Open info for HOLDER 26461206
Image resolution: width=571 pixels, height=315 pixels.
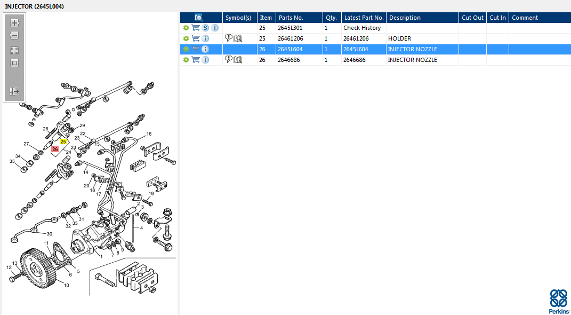coord(205,38)
